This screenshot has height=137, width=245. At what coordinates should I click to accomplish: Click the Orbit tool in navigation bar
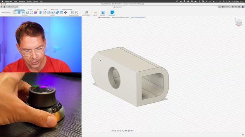click(x=112, y=131)
